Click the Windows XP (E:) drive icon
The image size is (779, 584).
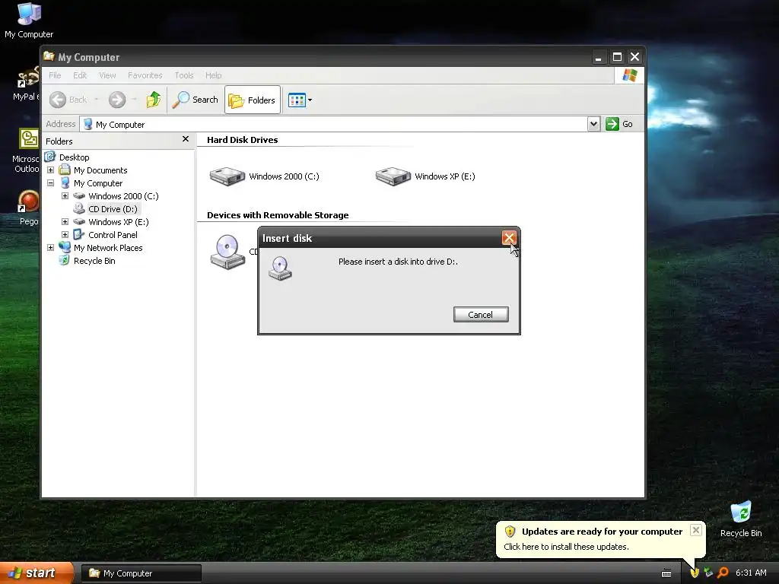click(x=393, y=176)
